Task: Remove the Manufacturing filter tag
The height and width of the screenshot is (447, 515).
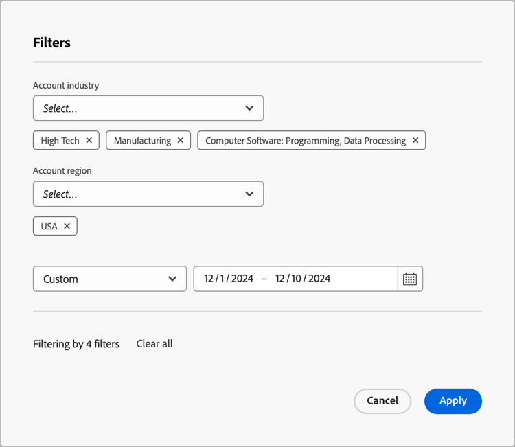Action: pyautogui.click(x=181, y=141)
